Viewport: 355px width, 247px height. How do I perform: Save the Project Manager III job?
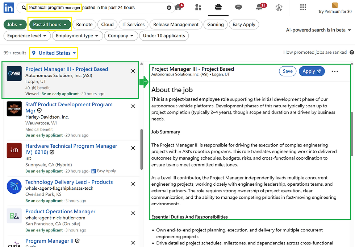click(x=288, y=71)
